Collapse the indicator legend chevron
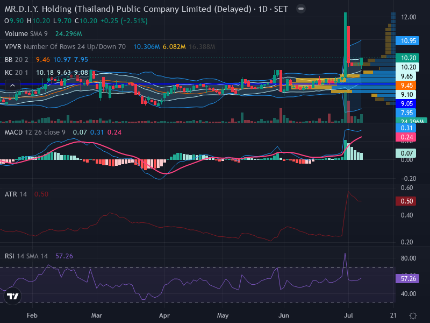Screen dimensions: 430x323 pos(12,86)
